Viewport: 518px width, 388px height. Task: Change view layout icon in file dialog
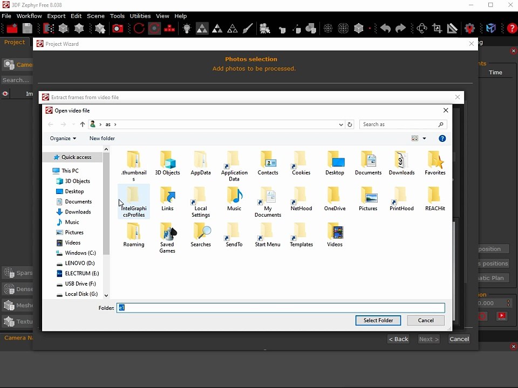tap(414, 138)
